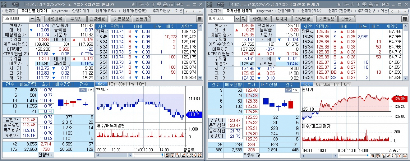Open font T icon in right window title bar
Screen dimensions: 410x161
[x=358, y=4]
